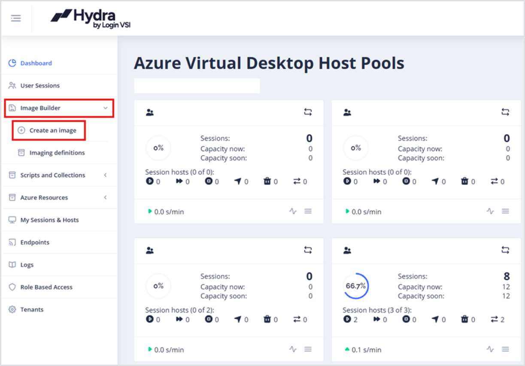Viewport: 525px width, 366px height.
Task: Expand the Azure Resources section
Action: coord(105,197)
